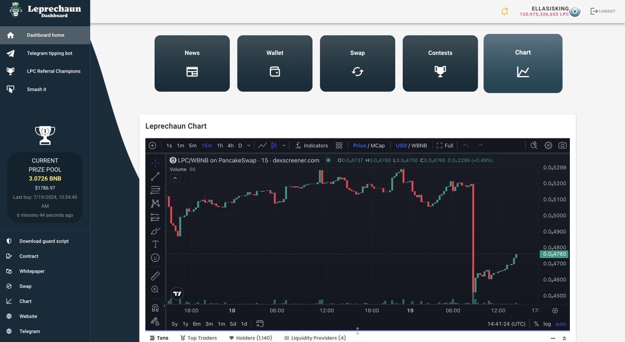Open the ELLASISKING account avatar
This screenshot has width=625, height=342.
click(574, 11)
